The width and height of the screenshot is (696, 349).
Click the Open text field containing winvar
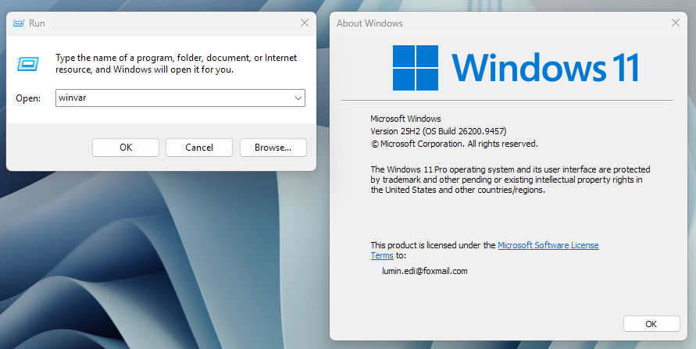[x=180, y=98]
